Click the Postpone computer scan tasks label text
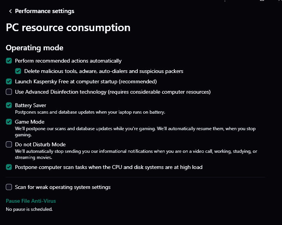Screen dimensions: 282x225 108,167
